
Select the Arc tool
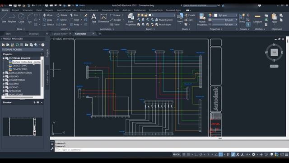point(30,18)
